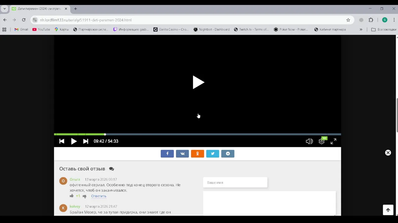
Task: Open Poker Now bookmark
Action: pyautogui.click(x=291, y=29)
